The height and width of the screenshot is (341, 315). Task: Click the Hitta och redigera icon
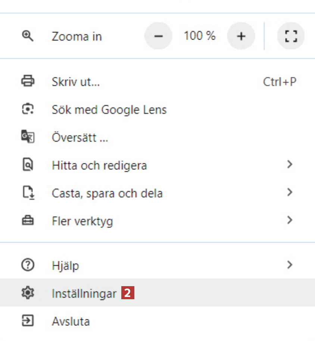tap(28, 165)
